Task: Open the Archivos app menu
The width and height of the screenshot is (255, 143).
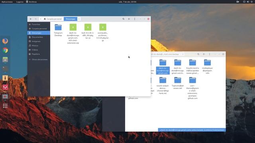Action: click(31, 2)
